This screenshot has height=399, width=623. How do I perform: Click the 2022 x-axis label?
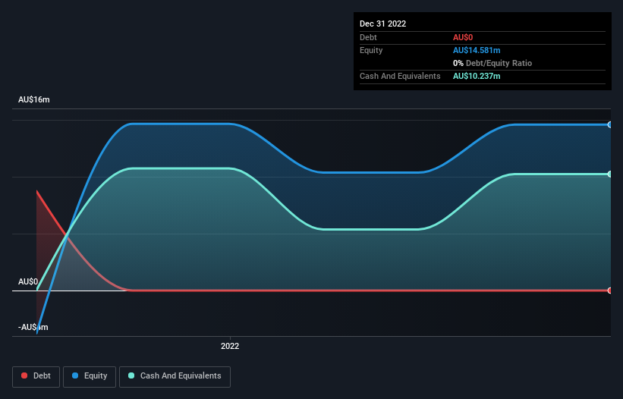[x=230, y=346]
